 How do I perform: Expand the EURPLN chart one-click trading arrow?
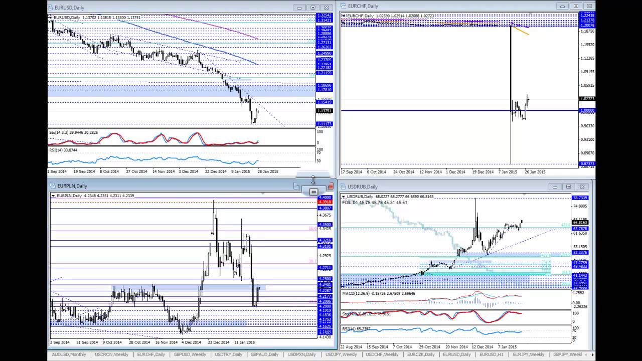(x=54, y=196)
